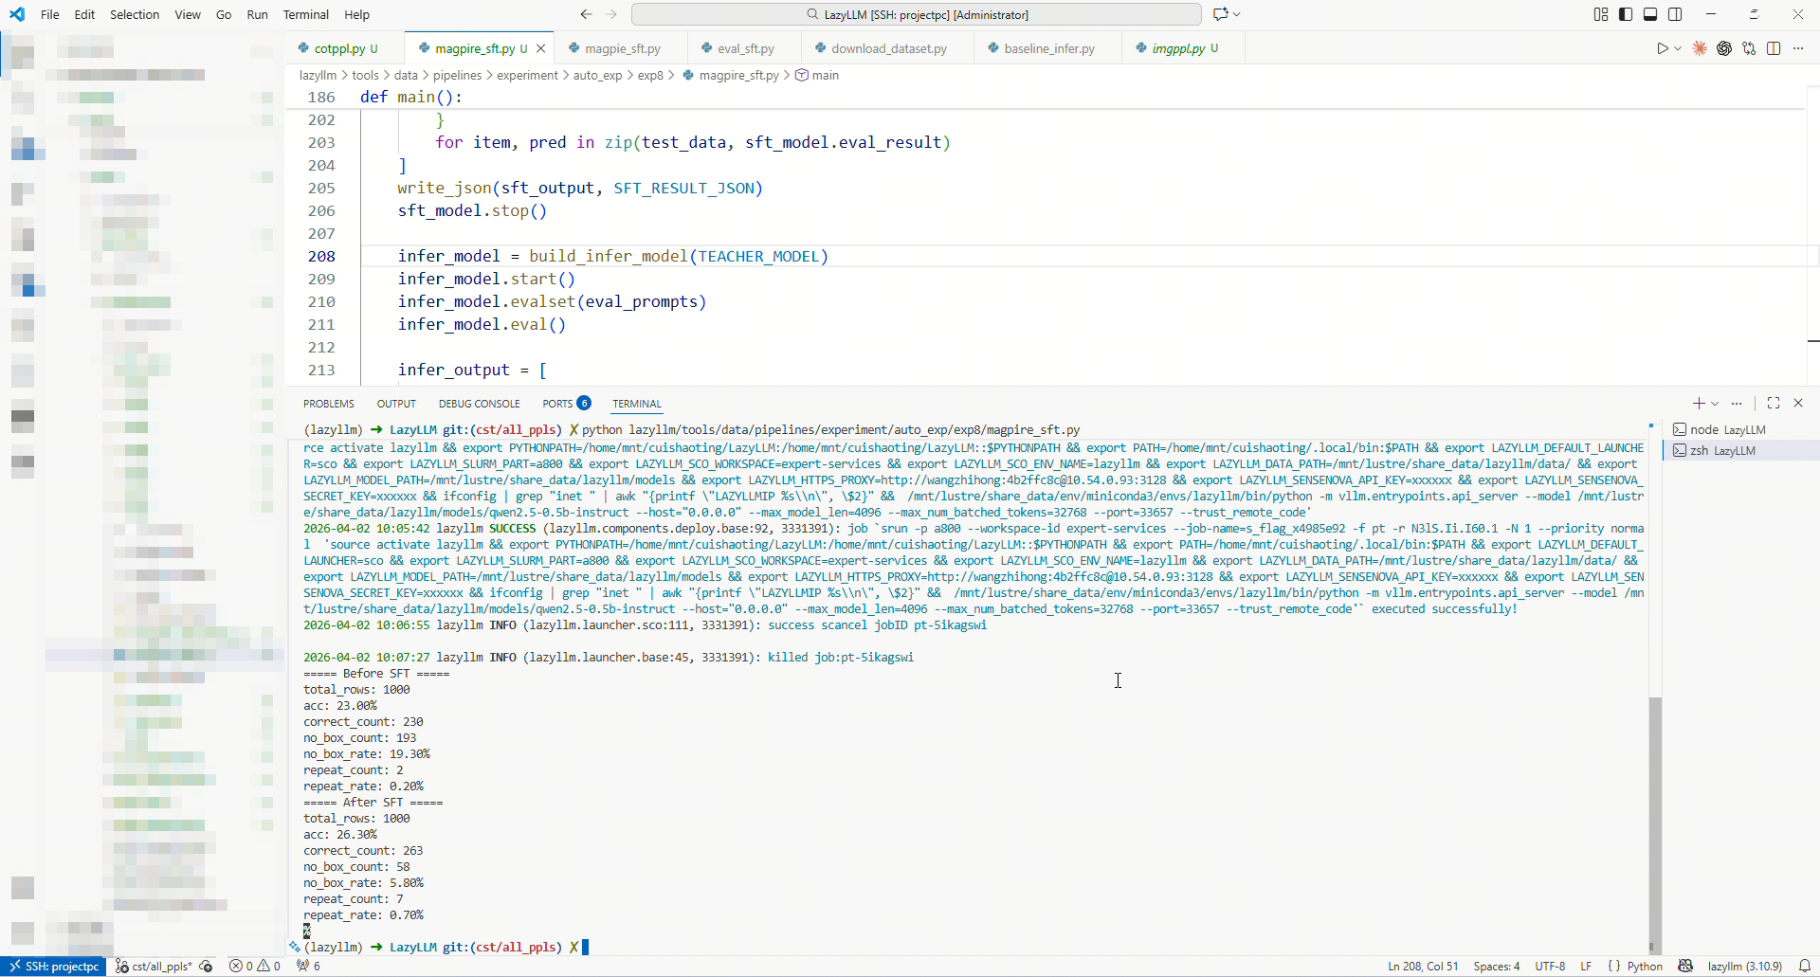Open the DEBUG CONSOLE panel tab
This screenshot has width=1820, height=977.
[x=479, y=404]
